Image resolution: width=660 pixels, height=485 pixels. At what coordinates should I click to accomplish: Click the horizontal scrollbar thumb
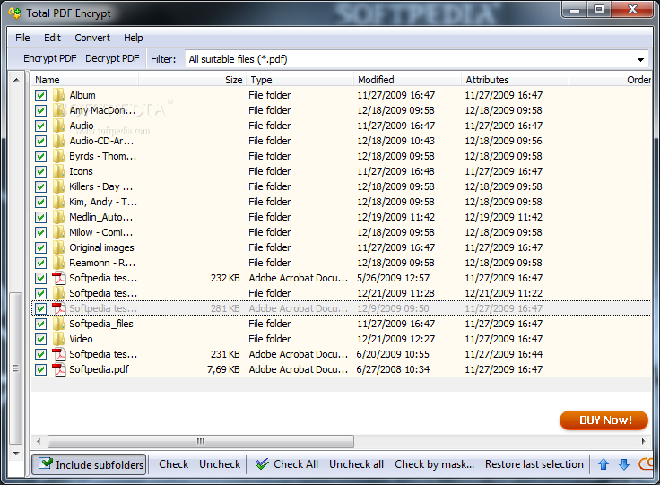201,441
